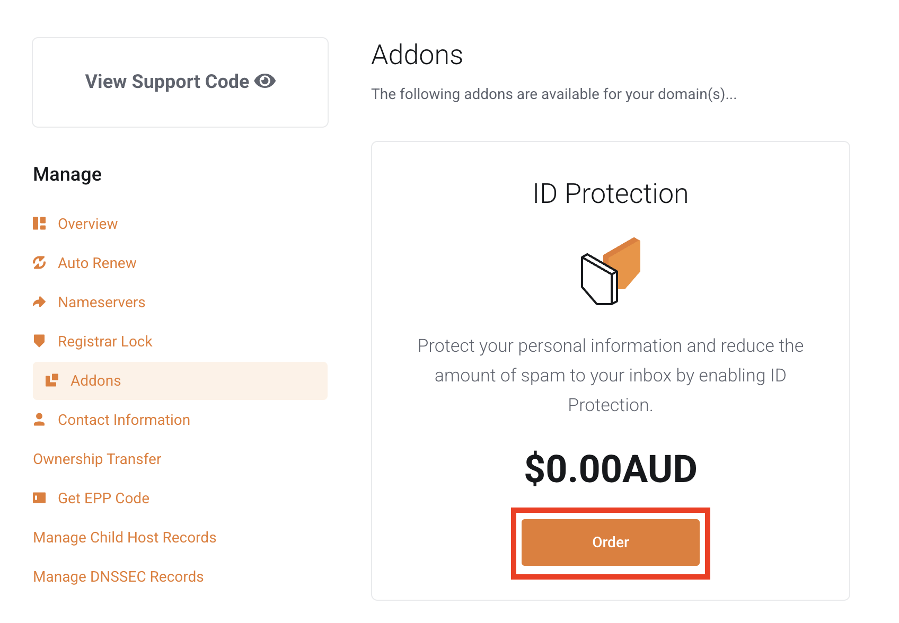Select Overview from the Manage menu
Screen dimensions: 899x623
[x=87, y=224]
